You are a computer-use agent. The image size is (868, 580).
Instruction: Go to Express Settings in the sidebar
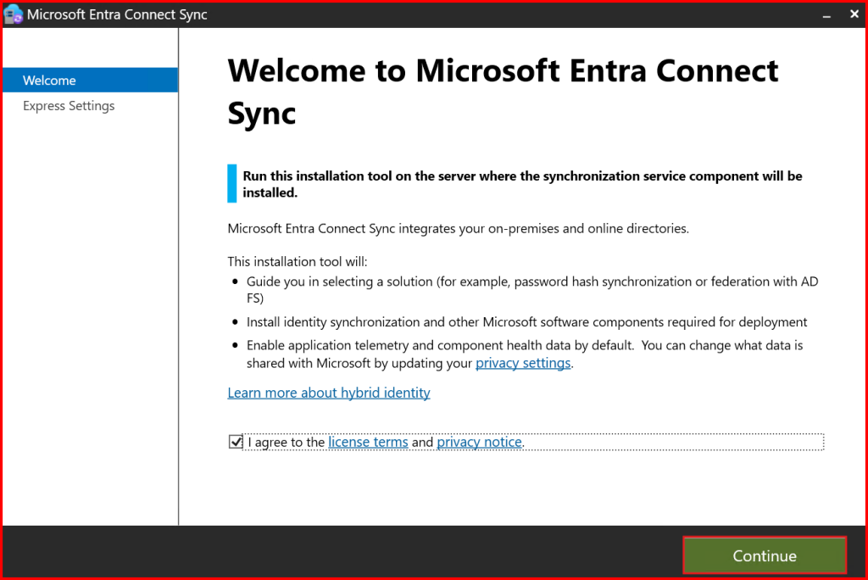[x=69, y=106]
